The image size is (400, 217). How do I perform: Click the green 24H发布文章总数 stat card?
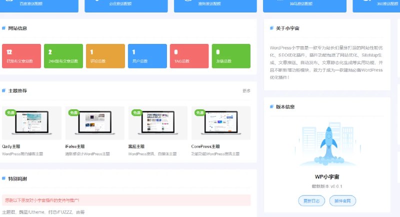click(x=63, y=56)
